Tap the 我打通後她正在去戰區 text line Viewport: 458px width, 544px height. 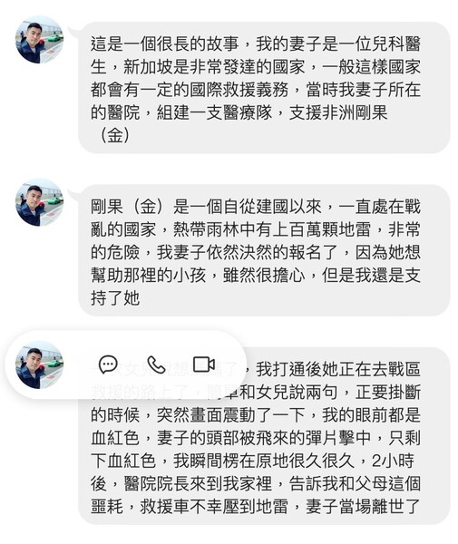338,369
